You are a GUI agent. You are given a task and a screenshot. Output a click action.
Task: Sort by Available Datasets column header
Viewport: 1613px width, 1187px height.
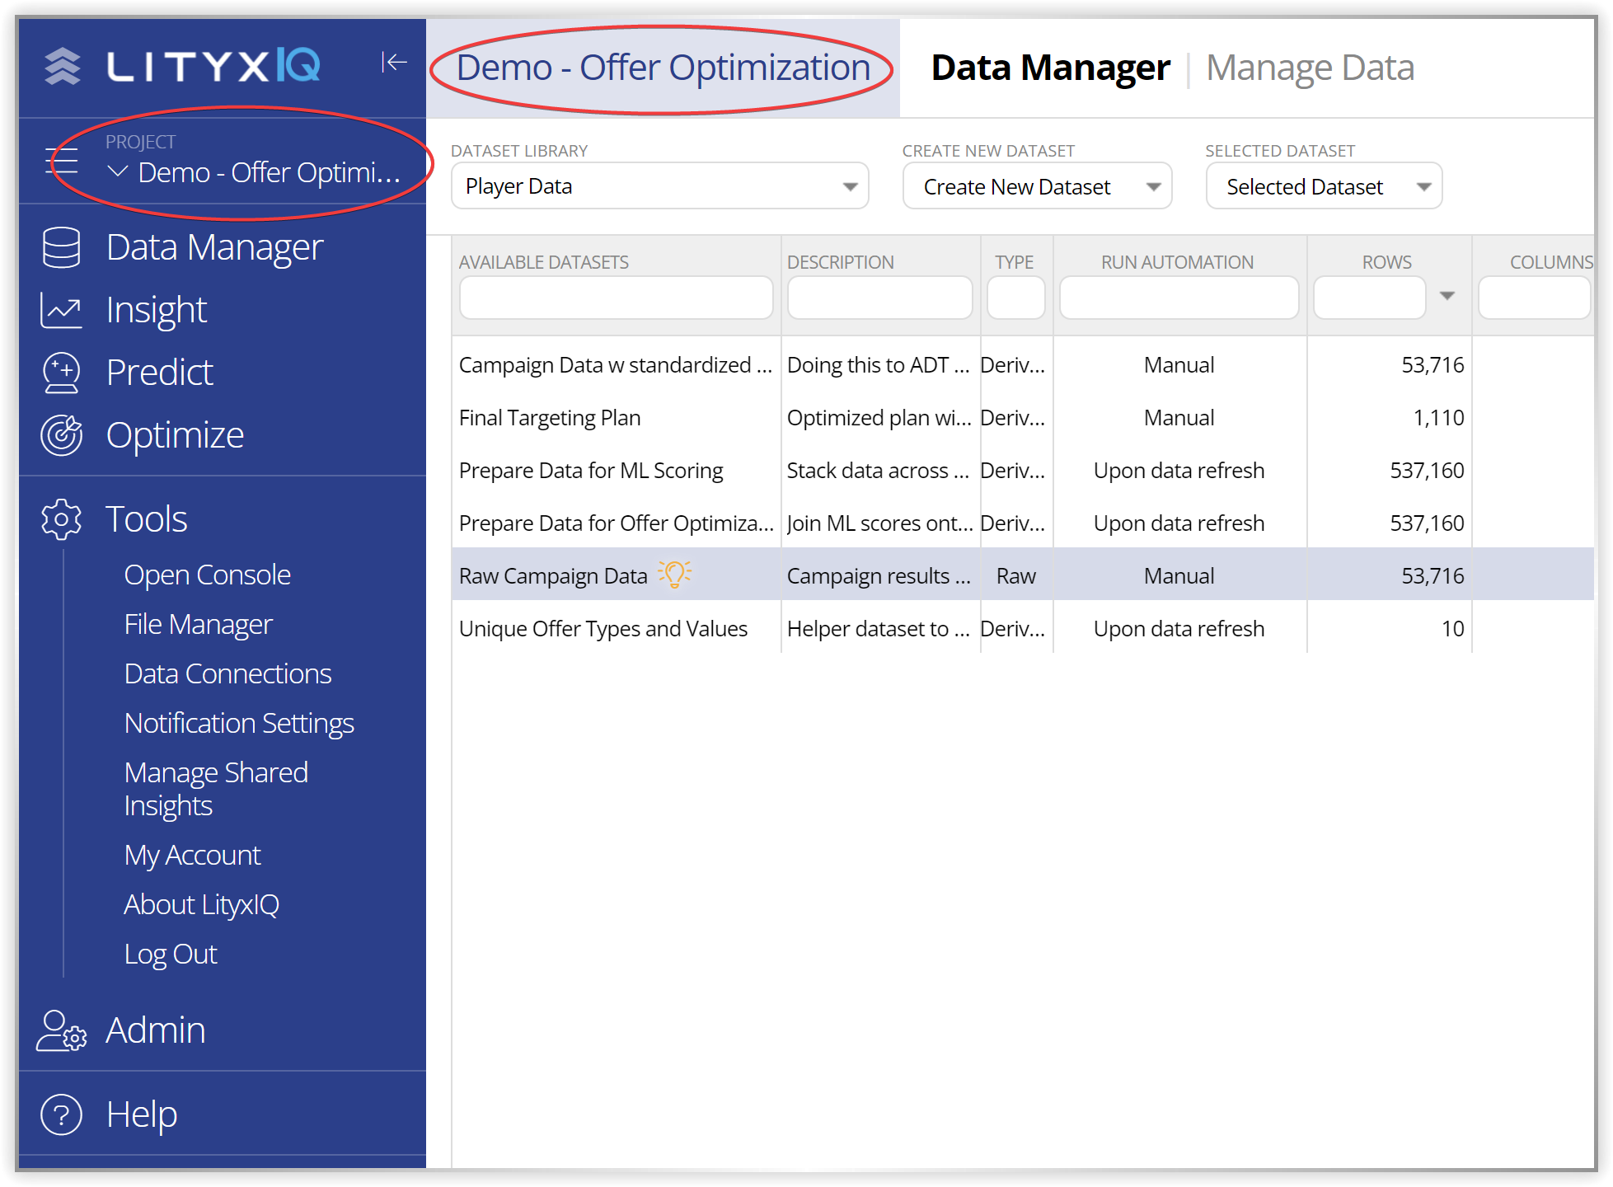(x=544, y=262)
